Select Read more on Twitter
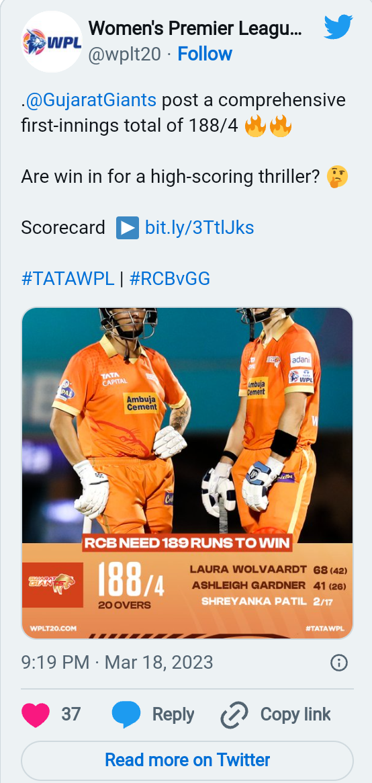The image size is (372, 783). click(187, 760)
